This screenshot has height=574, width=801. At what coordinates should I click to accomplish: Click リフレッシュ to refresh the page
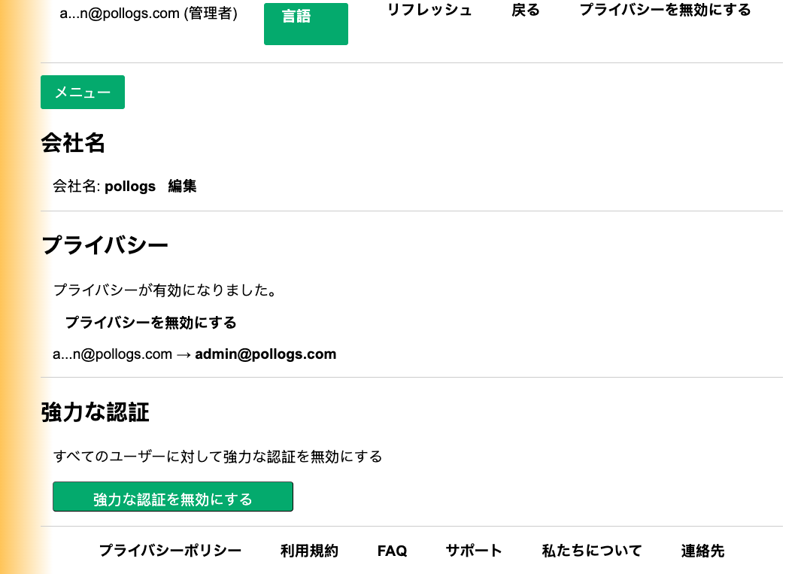pyautogui.click(x=429, y=11)
